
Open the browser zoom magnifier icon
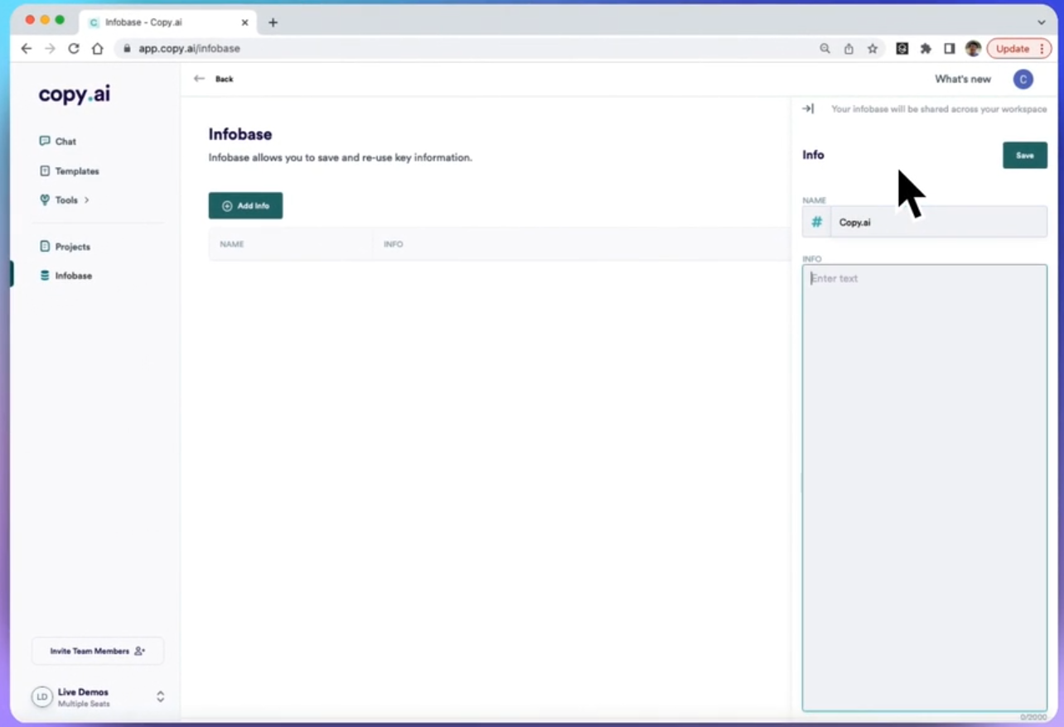(825, 49)
